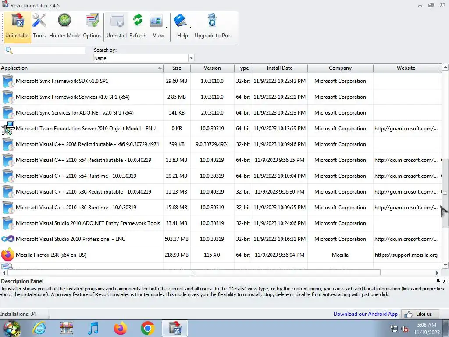Click 'Mozilla' company cell
The image size is (449, 337).
click(x=340, y=255)
